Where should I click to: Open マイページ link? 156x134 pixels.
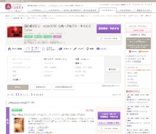pyautogui.click(x=139, y=5)
